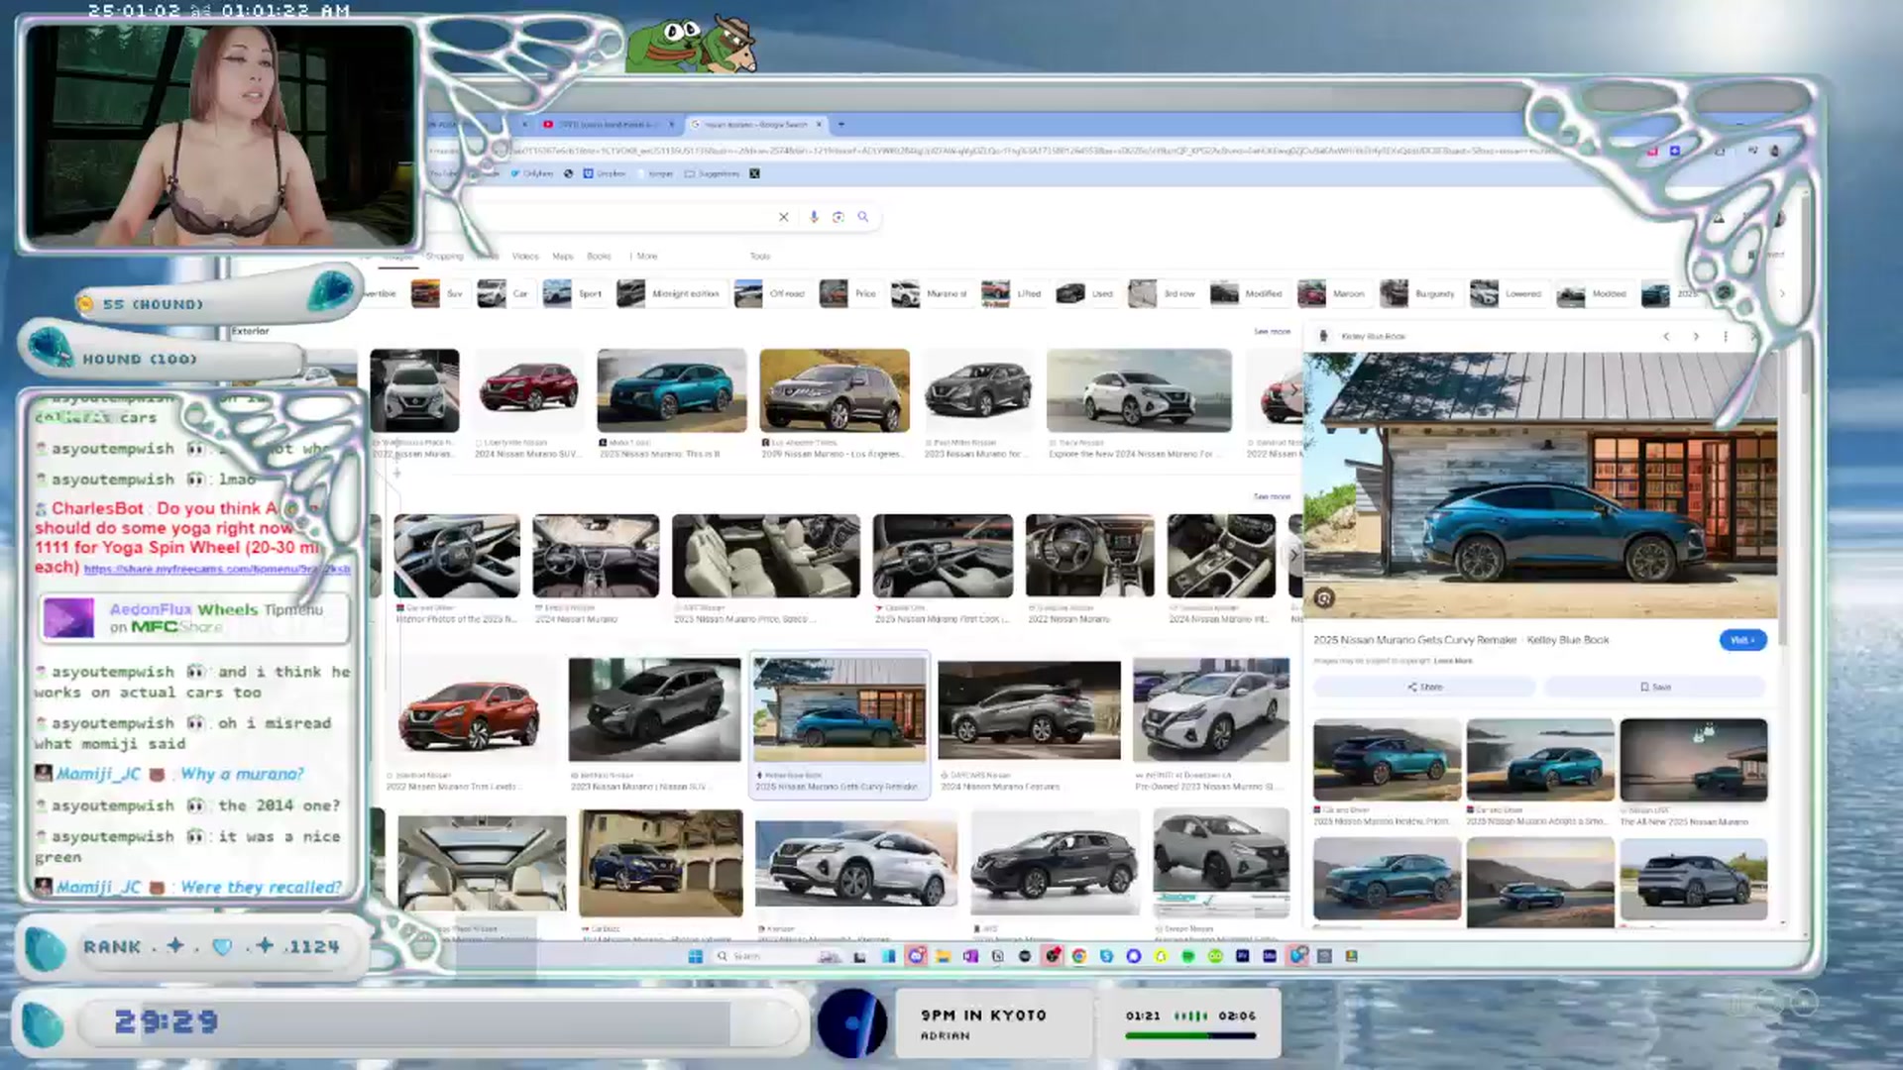Open the 2009 Nissan Murano Los Angeles thumbnail

(835, 390)
